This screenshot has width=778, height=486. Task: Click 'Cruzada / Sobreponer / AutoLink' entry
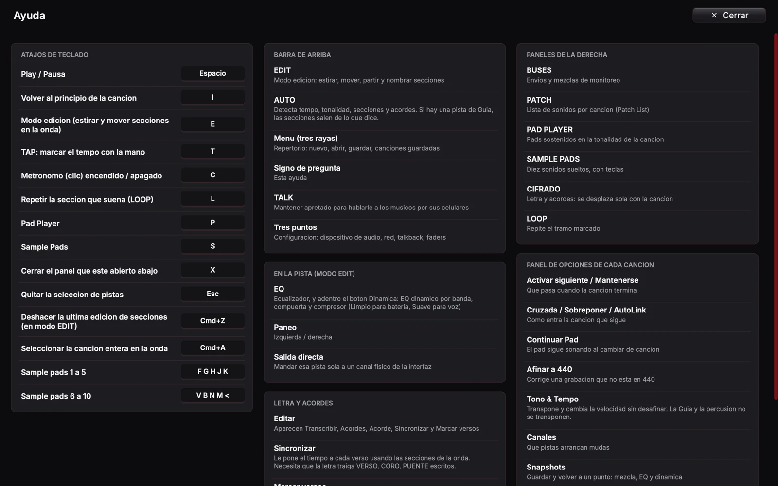tap(637, 314)
